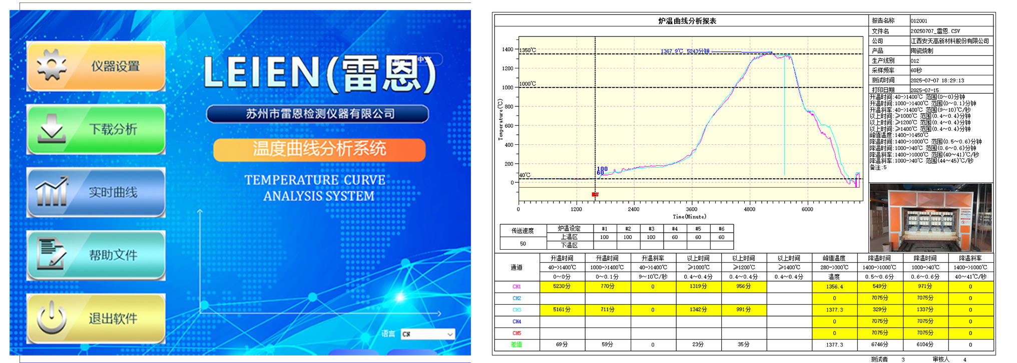
Task: Click the CH2 channel label
Action: pos(517,298)
